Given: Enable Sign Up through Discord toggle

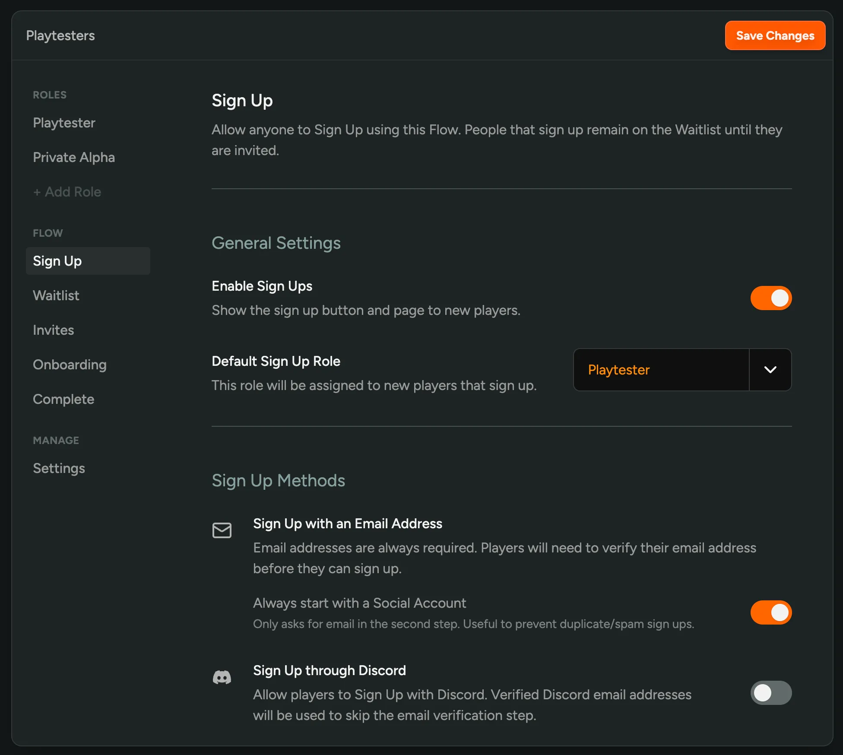Looking at the screenshot, I should coord(771,693).
